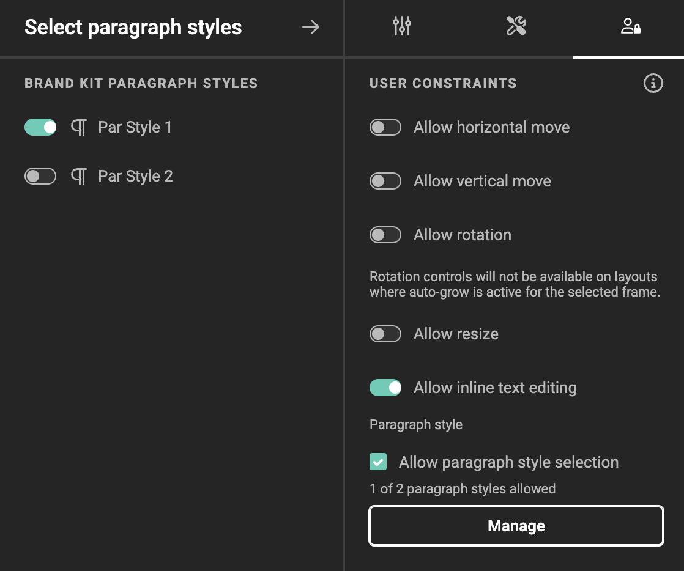Screen dimensions: 684x571
Task: Click the Manage button
Action: (x=516, y=525)
